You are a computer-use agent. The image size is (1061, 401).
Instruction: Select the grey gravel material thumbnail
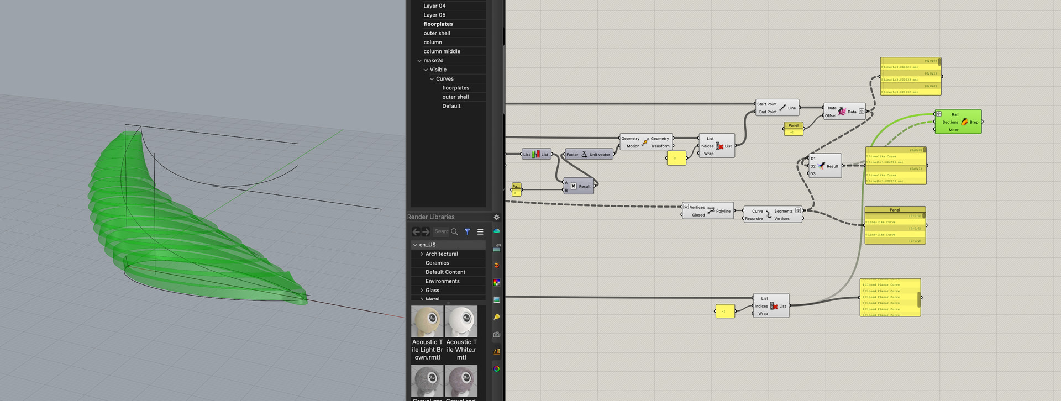[x=427, y=381]
